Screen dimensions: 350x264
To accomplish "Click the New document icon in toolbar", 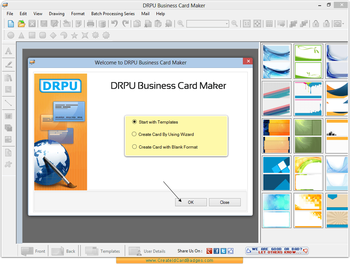I will 11,24.
